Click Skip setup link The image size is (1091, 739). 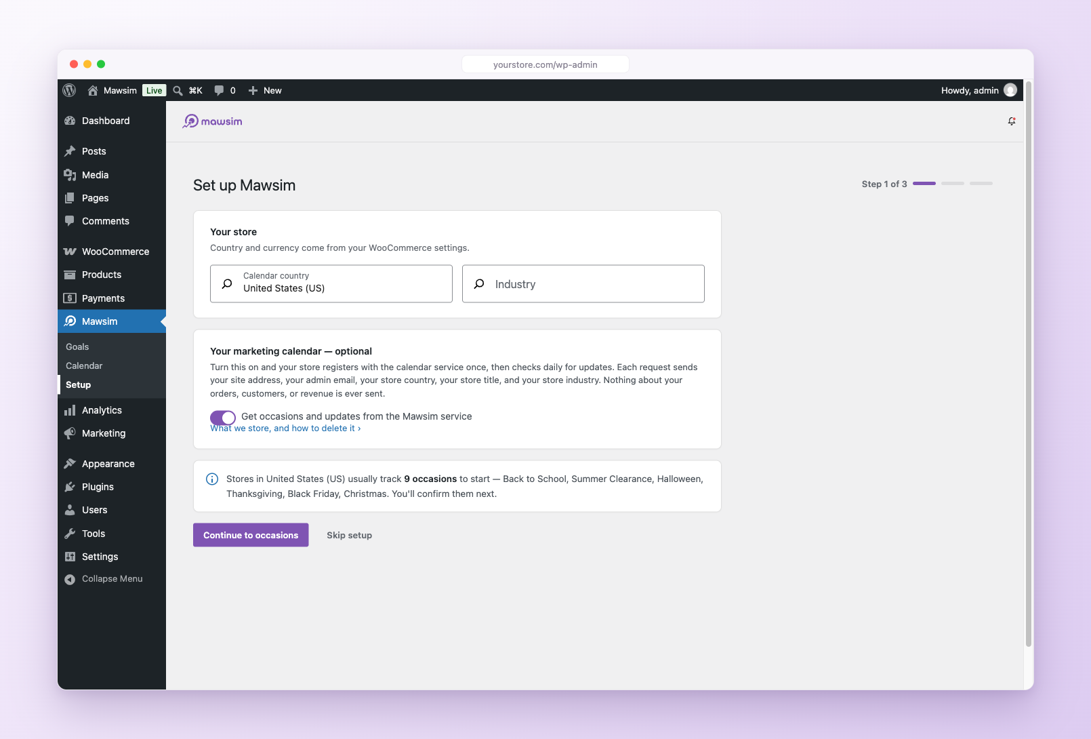point(349,535)
